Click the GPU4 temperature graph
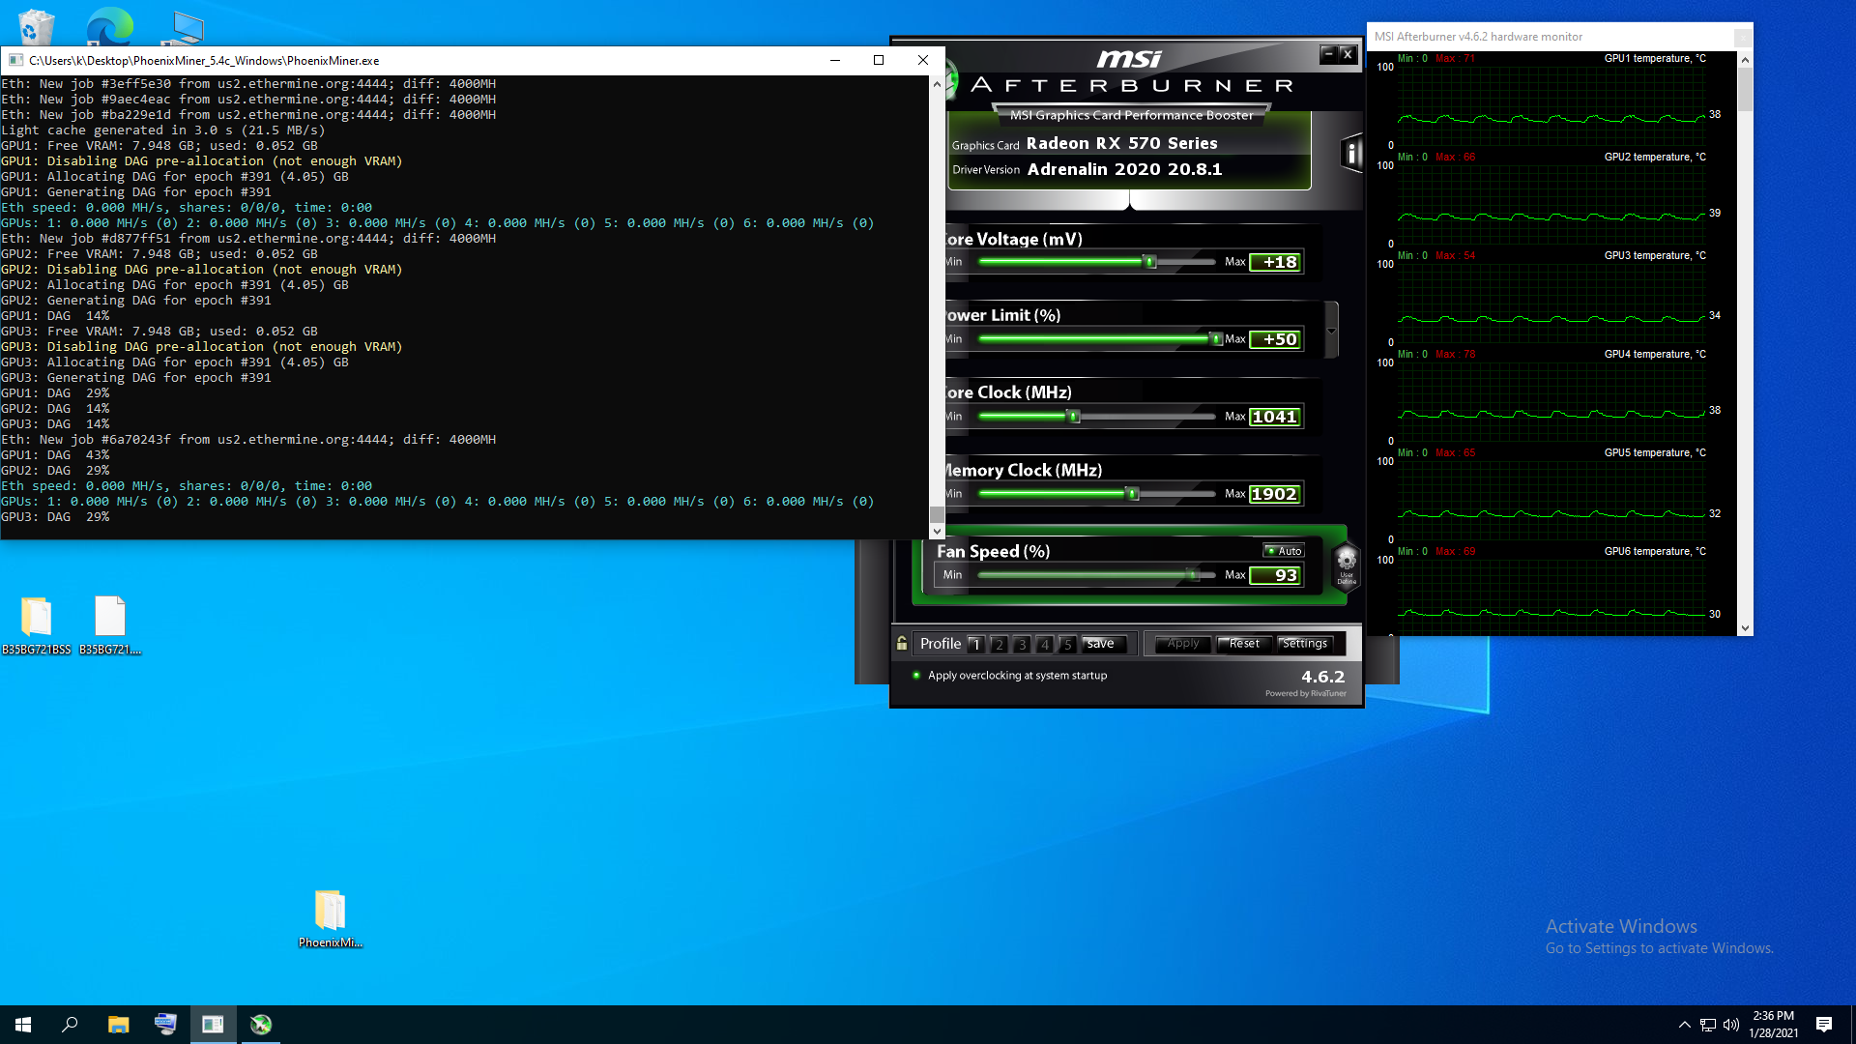1856x1044 pixels. click(x=1551, y=402)
